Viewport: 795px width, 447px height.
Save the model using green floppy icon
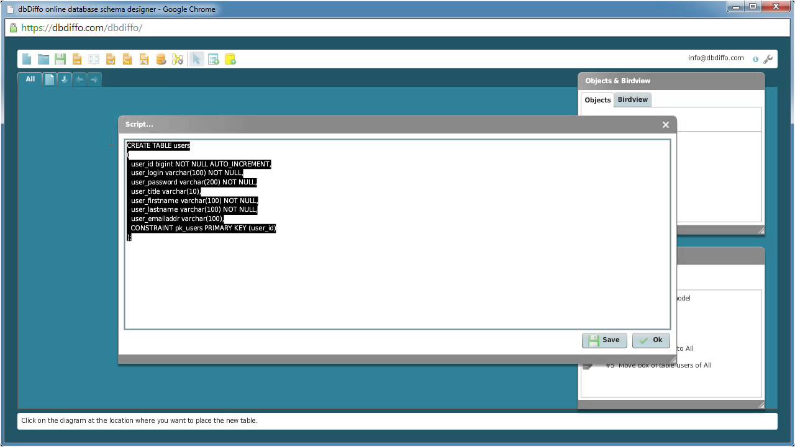[60, 59]
